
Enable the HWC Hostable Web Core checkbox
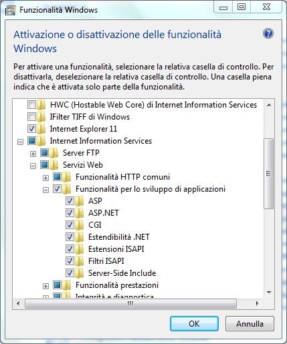tap(31, 104)
